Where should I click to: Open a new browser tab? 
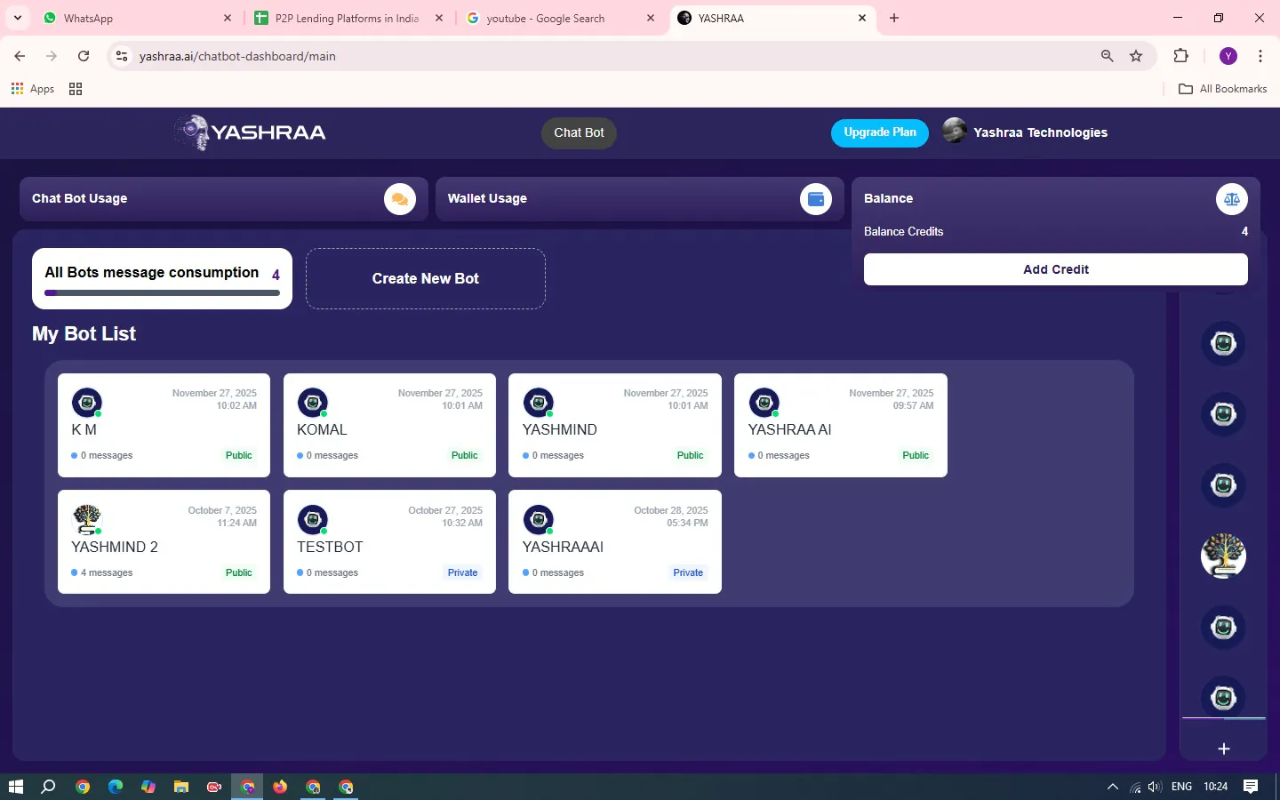[894, 18]
